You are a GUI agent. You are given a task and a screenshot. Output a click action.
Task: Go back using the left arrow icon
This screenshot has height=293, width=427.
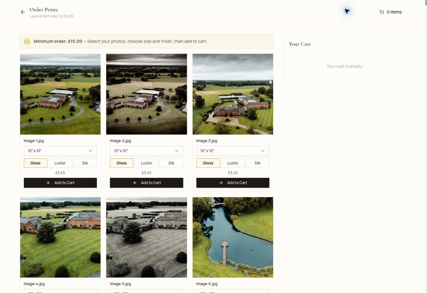tap(23, 12)
